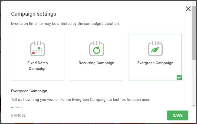Click the dialog's vertical scrollbar thumb
Viewport: 197px width, 124px height.
[x=194, y=33]
